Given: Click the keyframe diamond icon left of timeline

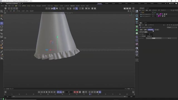Looking at the screenshot, I should (x=6, y=92).
